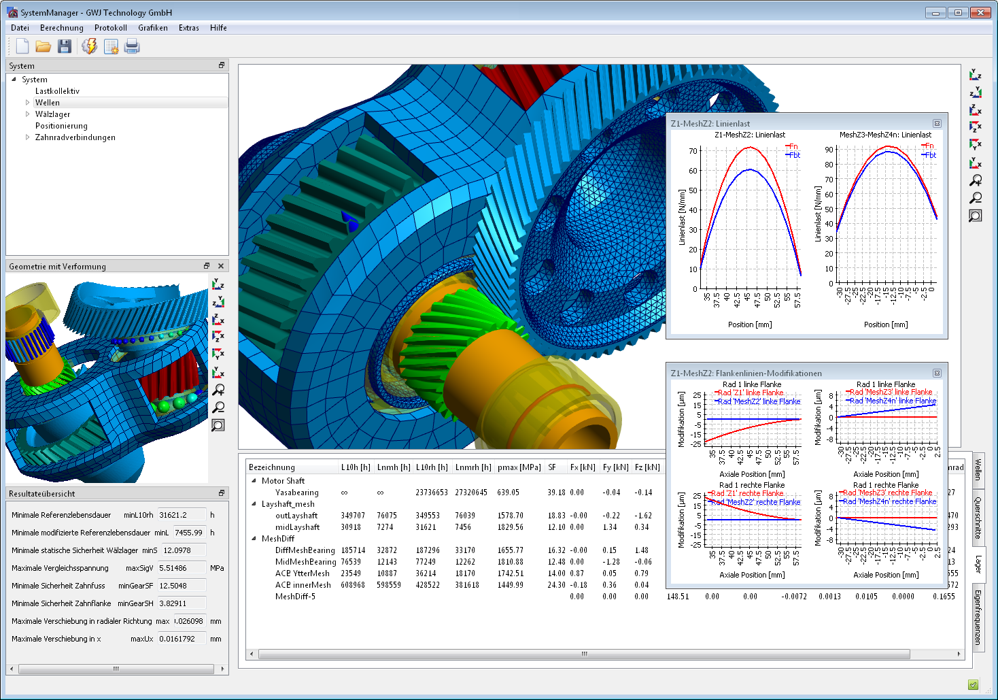Switch to the Eigenfrequenzen vertical tab
Screen dimensions: 998x700
(978, 617)
